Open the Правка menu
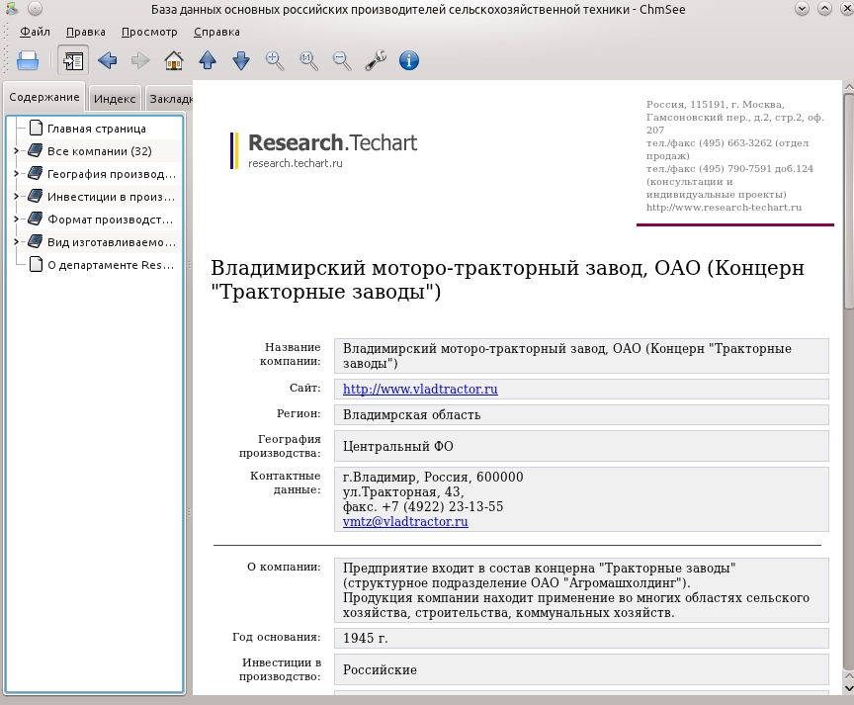Viewport: 854px width, 705px height. (86, 32)
